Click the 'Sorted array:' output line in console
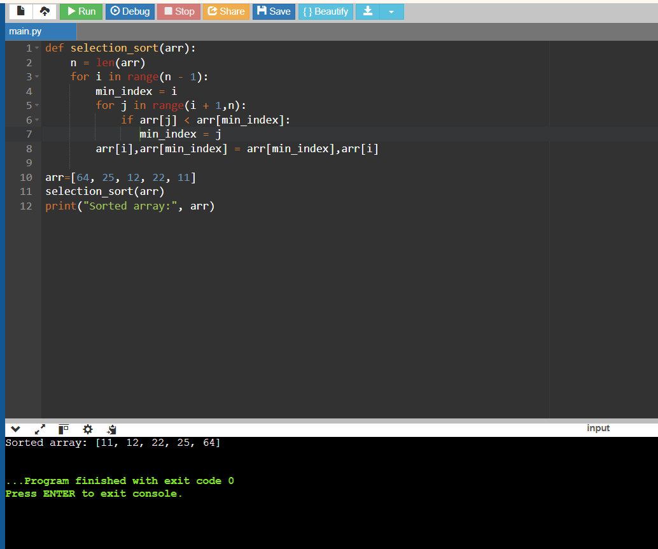Viewport: 658px width, 549px height. coord(113,443)
